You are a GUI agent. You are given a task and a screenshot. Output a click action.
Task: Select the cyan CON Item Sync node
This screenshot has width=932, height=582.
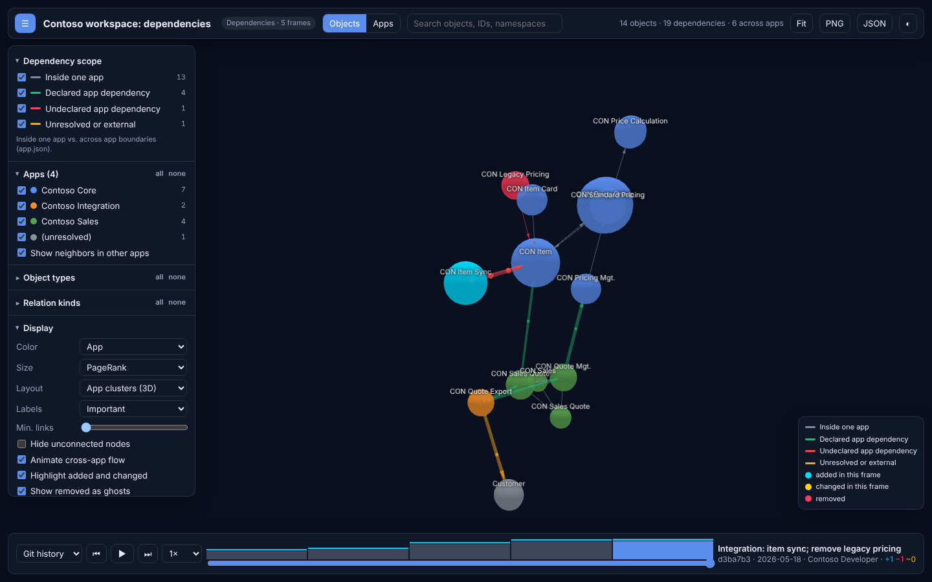(x=465, y=283)
